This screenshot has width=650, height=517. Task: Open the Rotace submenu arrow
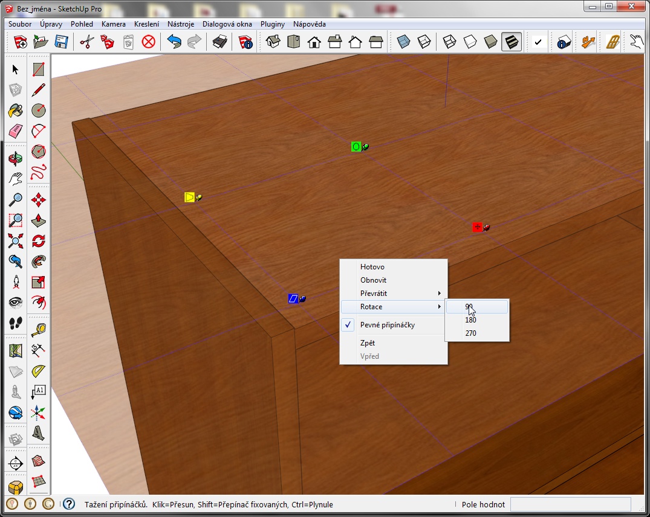[x=439, y=307]
